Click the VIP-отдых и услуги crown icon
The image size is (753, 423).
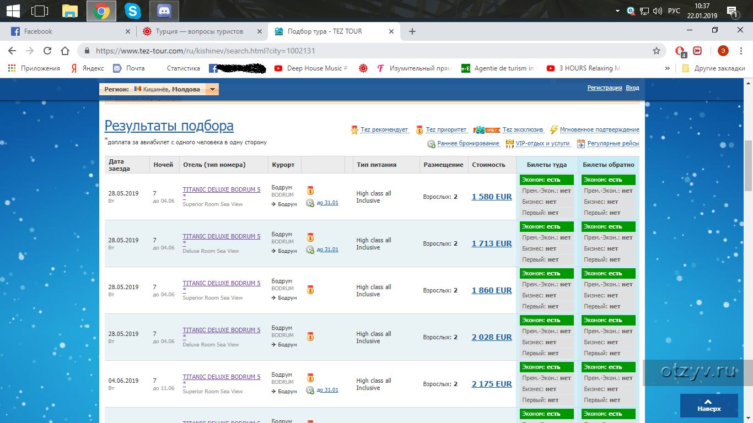(x=509, y=144)
